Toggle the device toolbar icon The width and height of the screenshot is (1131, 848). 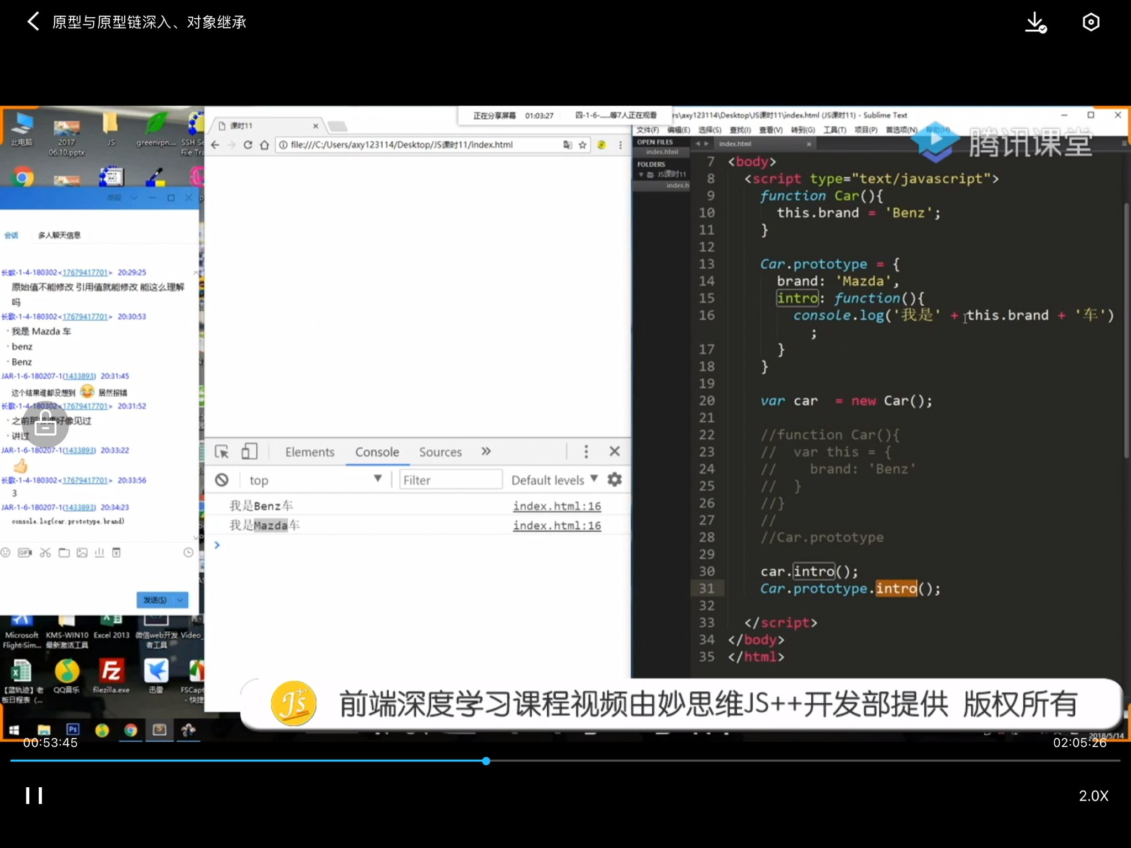[x=249, y=451]
